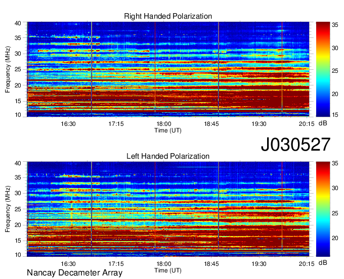
Task: Click the 20:15 tick of right-handed plot
Action: coord(307,124)
